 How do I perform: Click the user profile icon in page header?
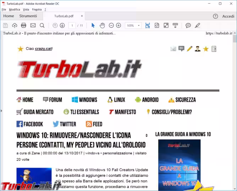point(198,49)
